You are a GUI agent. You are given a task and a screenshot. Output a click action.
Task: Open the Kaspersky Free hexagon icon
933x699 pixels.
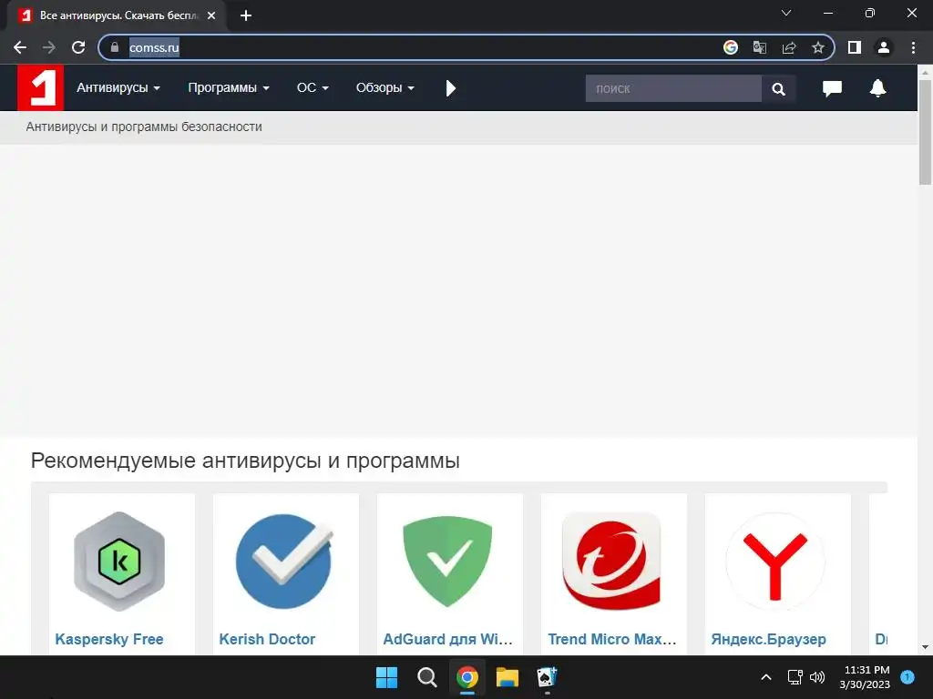(119, 561)
